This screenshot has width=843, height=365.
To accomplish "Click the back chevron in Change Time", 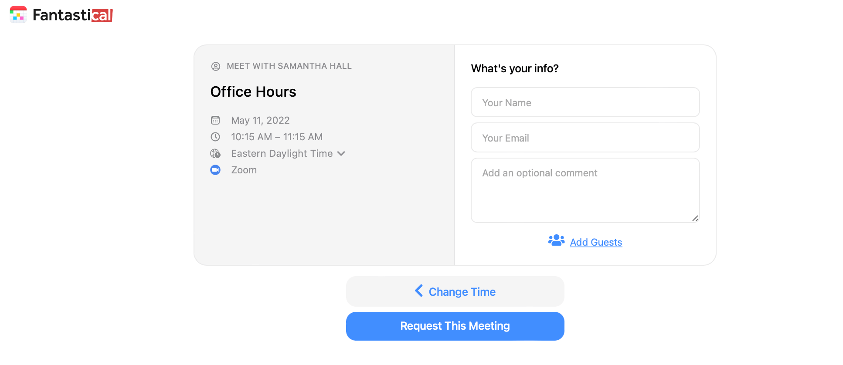I will click(419, 291).
